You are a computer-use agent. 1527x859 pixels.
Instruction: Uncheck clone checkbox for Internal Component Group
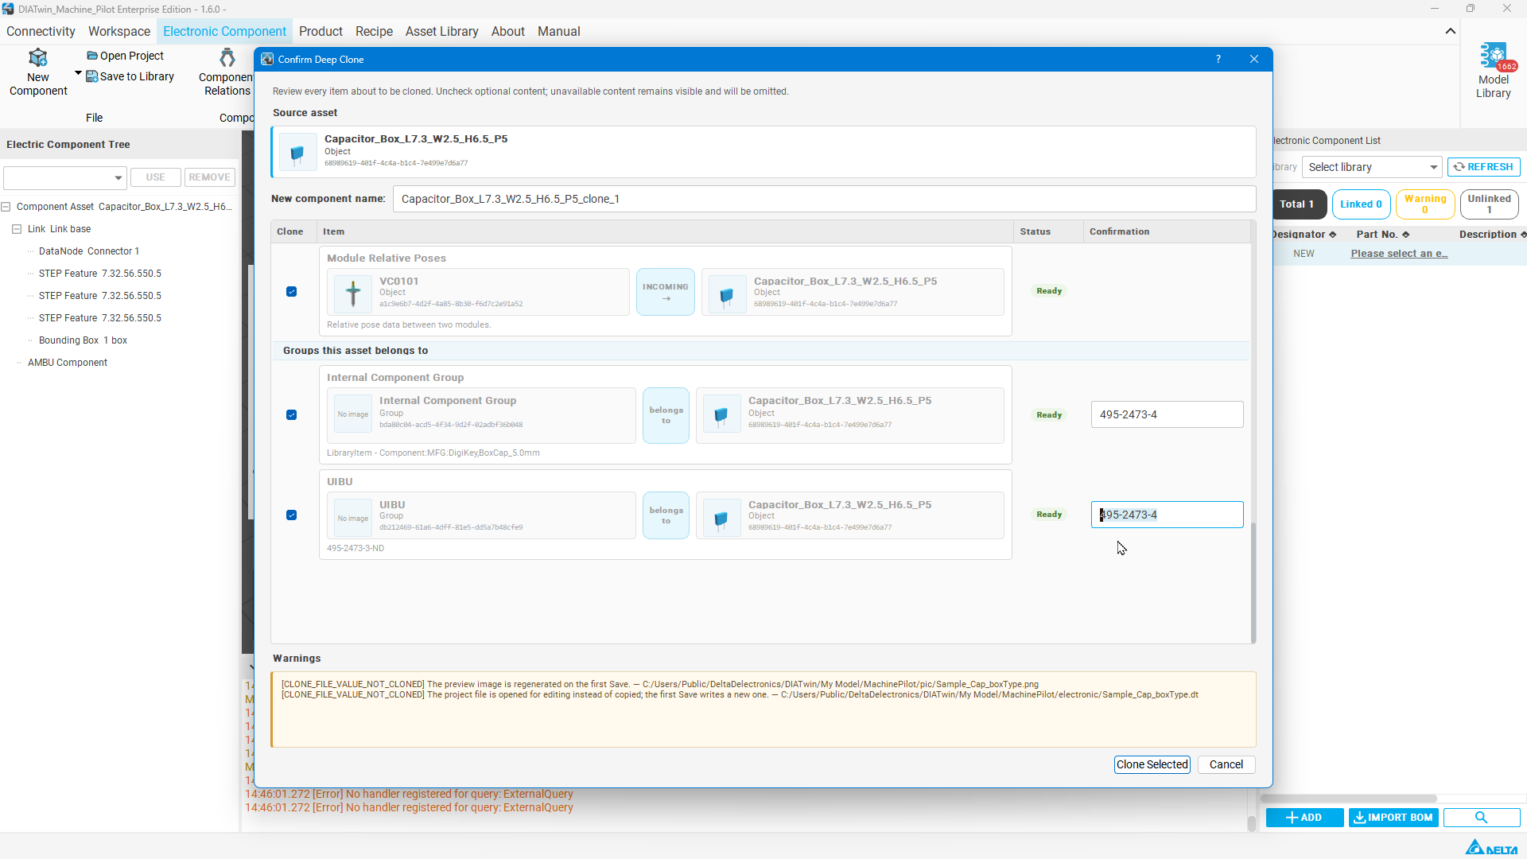(292, 415)
